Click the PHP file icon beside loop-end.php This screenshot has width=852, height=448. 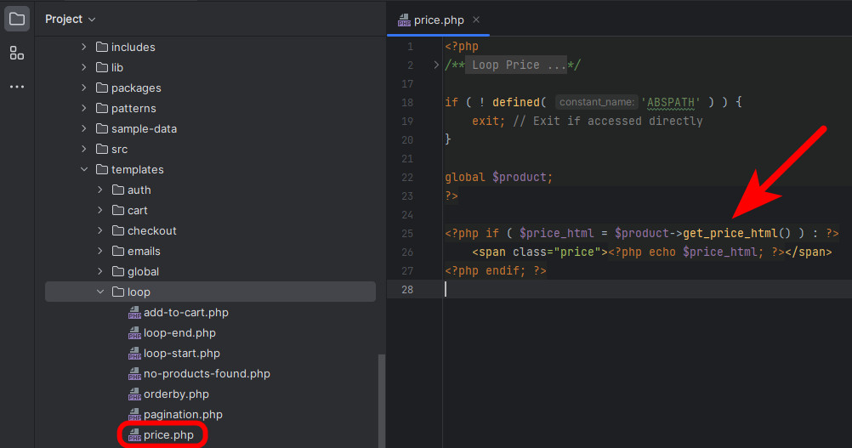[x=134, y=333]
